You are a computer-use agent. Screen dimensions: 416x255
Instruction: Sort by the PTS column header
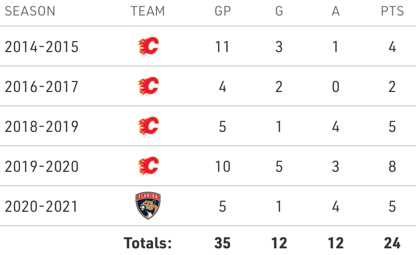click(392, 11)
